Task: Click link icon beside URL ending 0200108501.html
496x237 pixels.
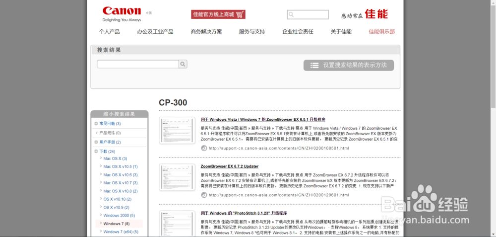Action: tap(204, 148)
